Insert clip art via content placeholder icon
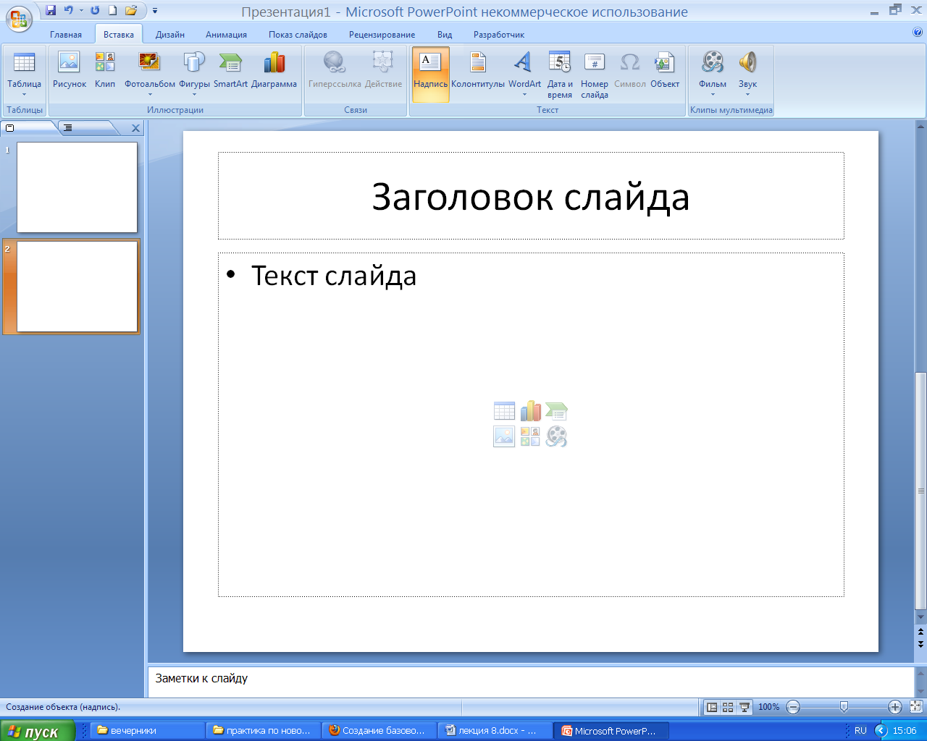This screenshot has height=741, width=927. [530, 436]
